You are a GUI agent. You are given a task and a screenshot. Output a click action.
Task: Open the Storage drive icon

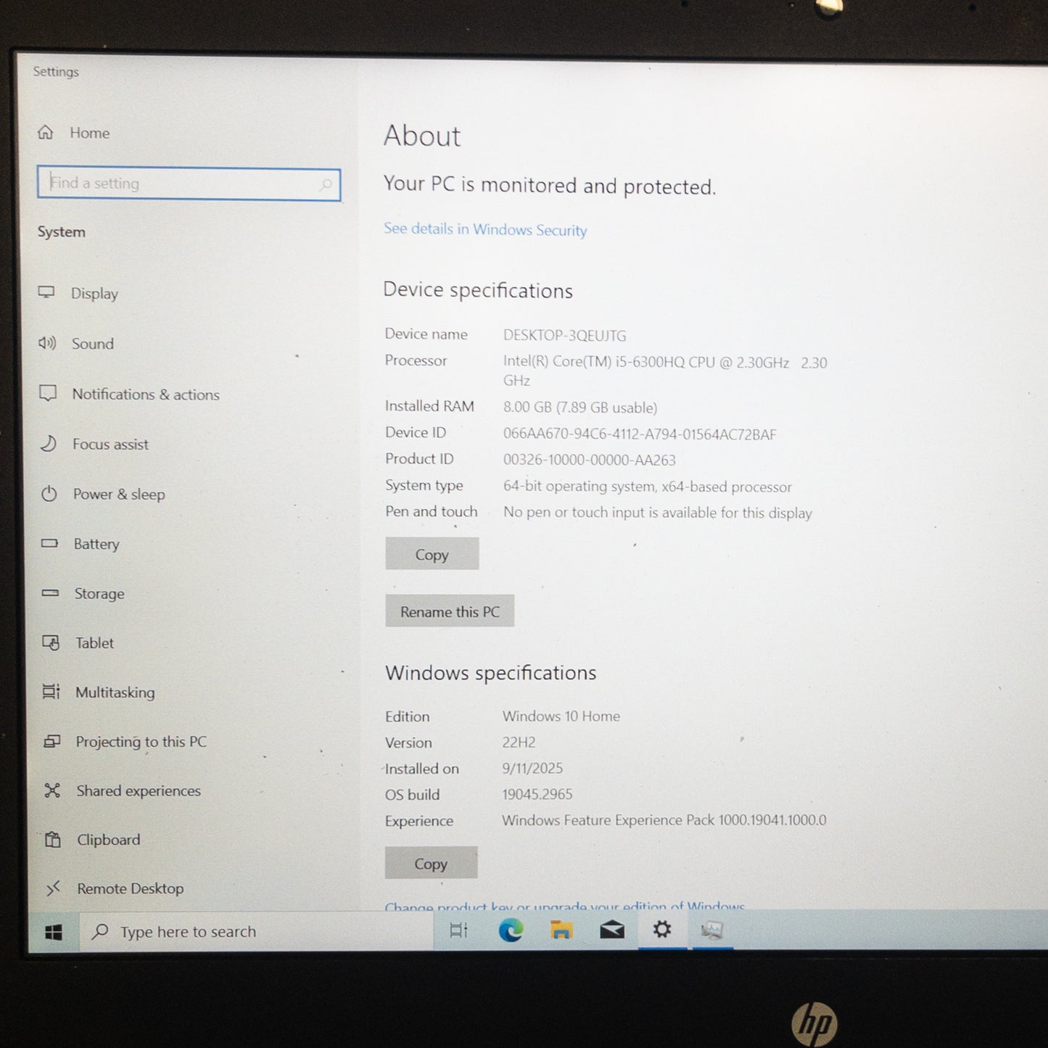point(50,593)
